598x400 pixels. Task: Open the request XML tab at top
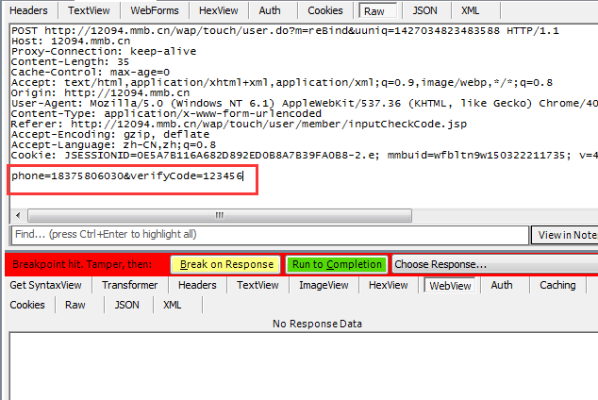[x=471, y=10]
